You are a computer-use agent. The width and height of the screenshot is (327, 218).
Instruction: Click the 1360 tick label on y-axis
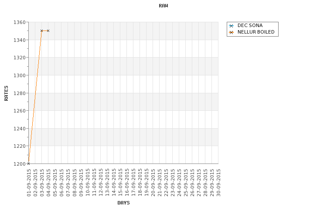pyautogui.click(x=19, y=22)
